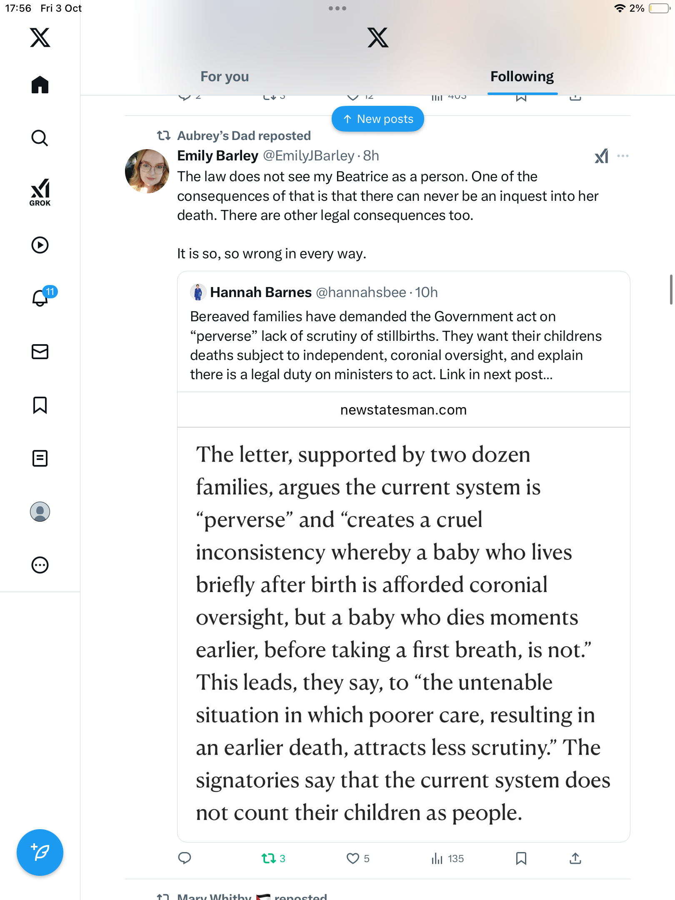Open the video play icon in sidebar

[40, 245]
